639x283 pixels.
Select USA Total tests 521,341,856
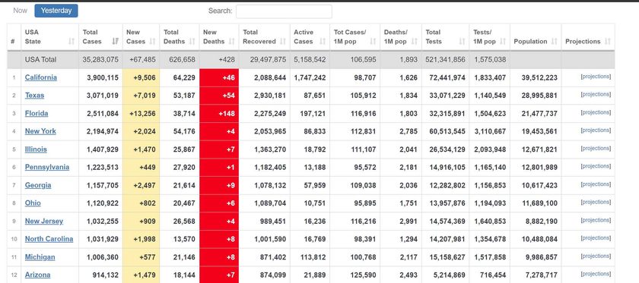(x=446, y=60)
